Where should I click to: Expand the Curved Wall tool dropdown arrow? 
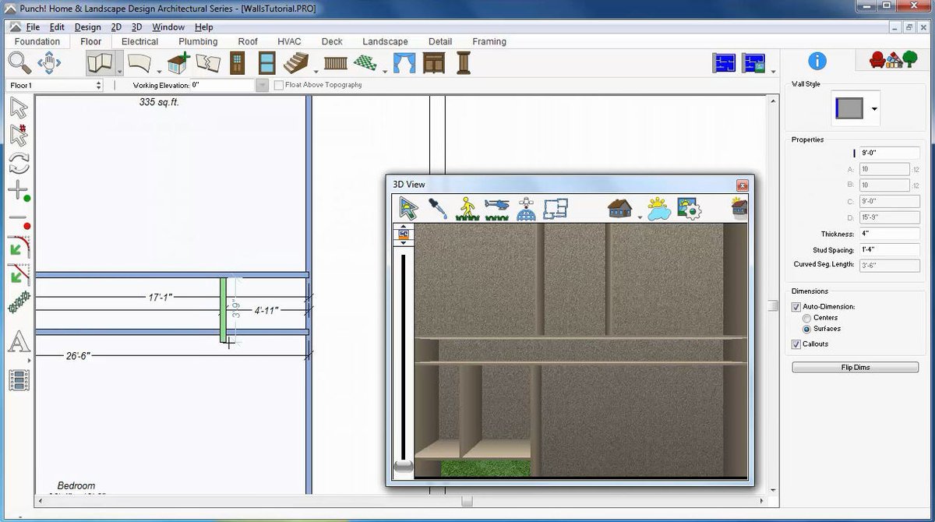(x=158, y=70)
